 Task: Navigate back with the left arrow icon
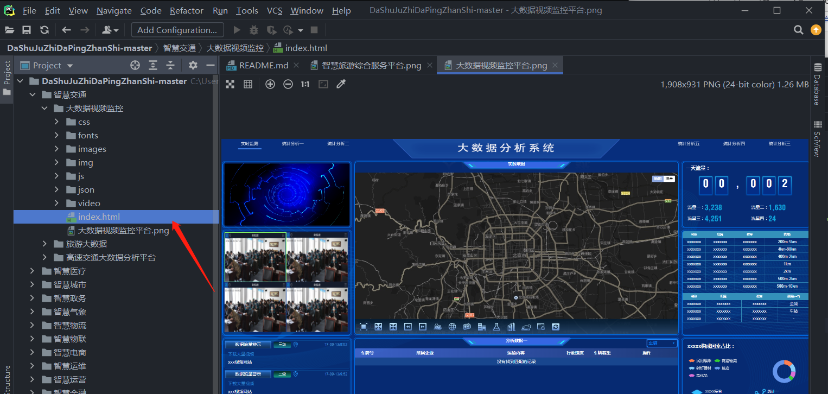(x=67, y=30)
